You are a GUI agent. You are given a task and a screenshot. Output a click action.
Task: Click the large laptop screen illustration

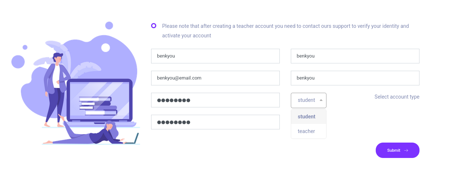coord(99,99)
